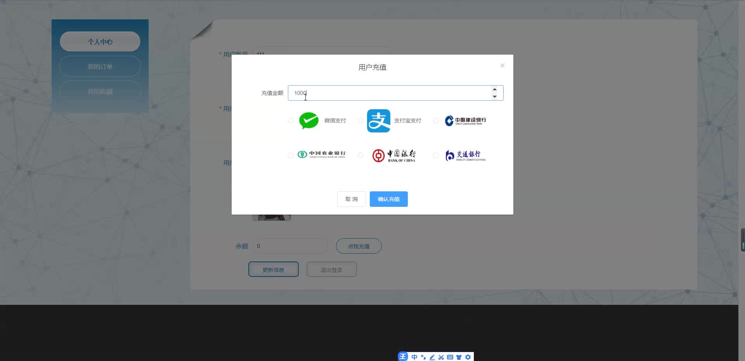
Task: Select the handwriting pen icon on IME toolbar
Action: coord(432,357)
